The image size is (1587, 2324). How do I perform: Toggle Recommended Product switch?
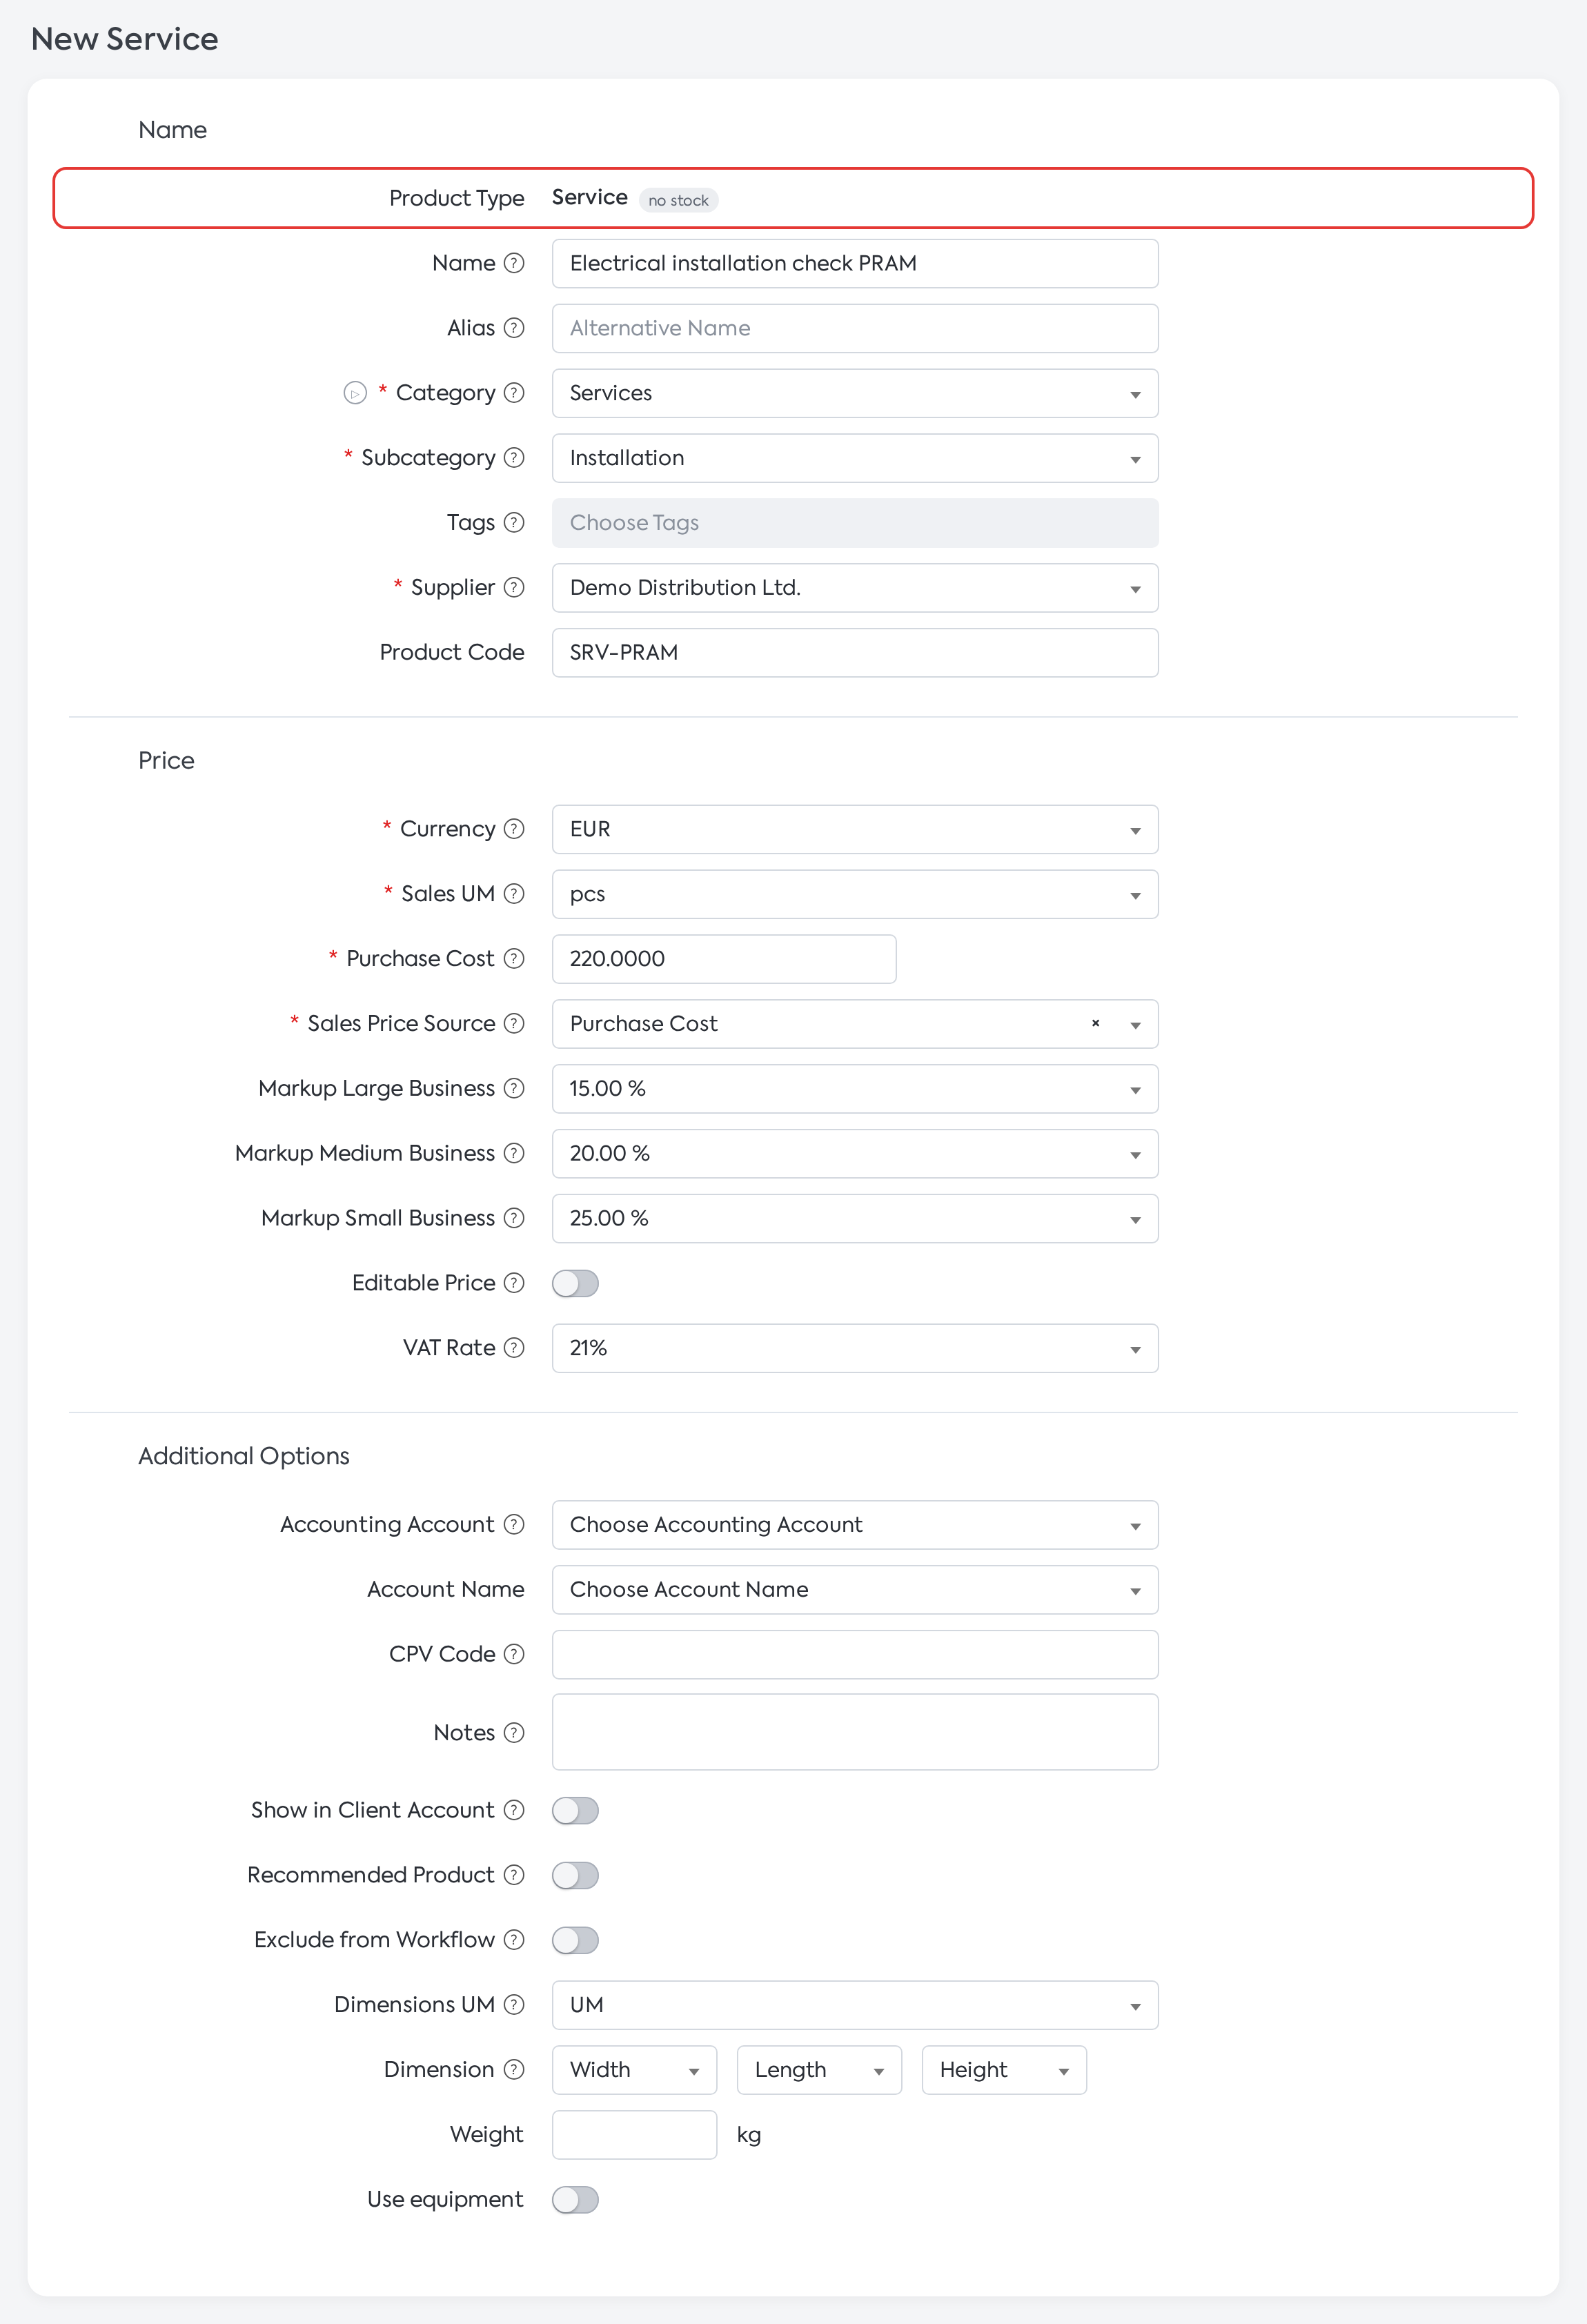[575, 1876]
